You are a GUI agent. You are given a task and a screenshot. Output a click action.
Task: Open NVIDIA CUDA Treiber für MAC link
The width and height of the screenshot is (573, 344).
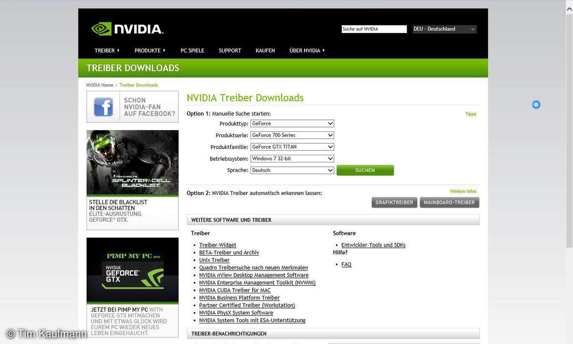click(235, 290)
